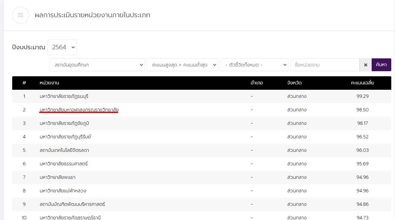Viewport: 395px width, 220px height.
Task: Click ส่วนกลาง in มหาวิทยาลัยแม่ฟ้าหลวง row
Action: pyautogui.click(x=297, y=191)
